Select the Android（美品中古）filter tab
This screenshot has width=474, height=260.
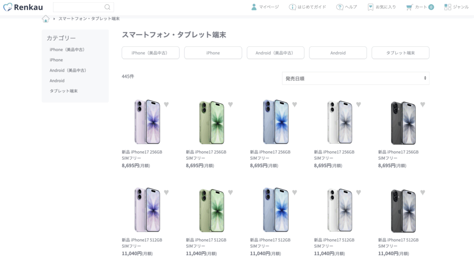[x=275, y=53]
